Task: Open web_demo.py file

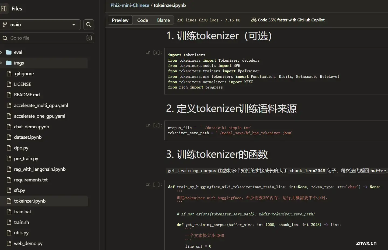Action: (28, 243)
